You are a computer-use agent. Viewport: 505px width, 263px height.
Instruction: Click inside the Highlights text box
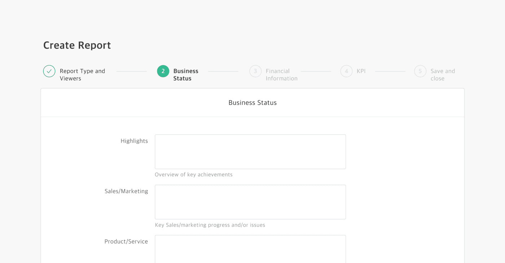[250, 151]
